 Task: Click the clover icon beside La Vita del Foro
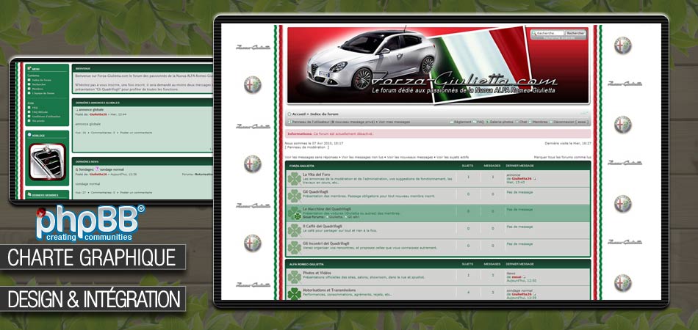(294, 179)
